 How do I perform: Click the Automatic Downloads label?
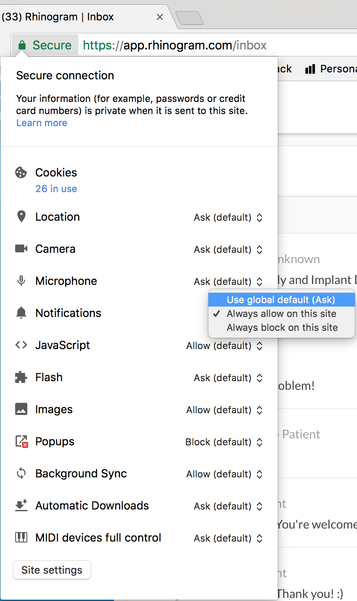tap(92, 506)
